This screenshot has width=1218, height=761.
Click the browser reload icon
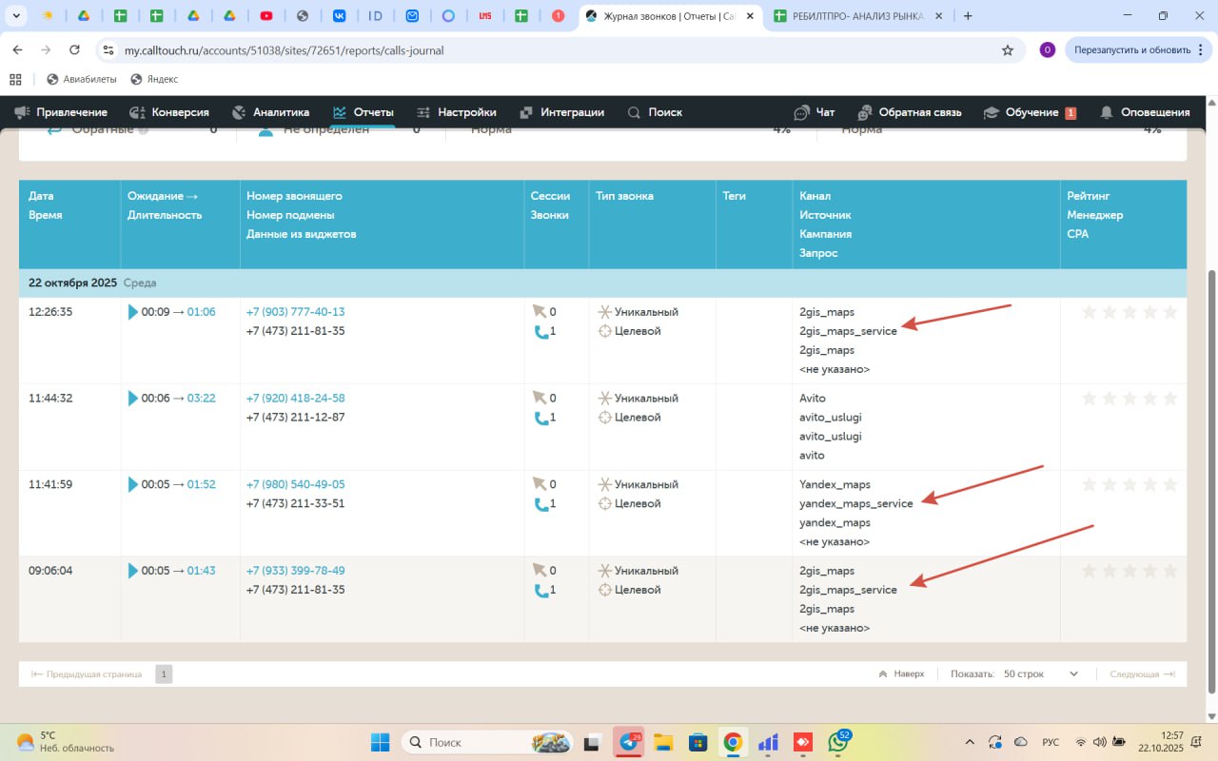pos(74,50)
